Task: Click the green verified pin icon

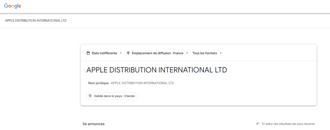Action: click(90, 96)
